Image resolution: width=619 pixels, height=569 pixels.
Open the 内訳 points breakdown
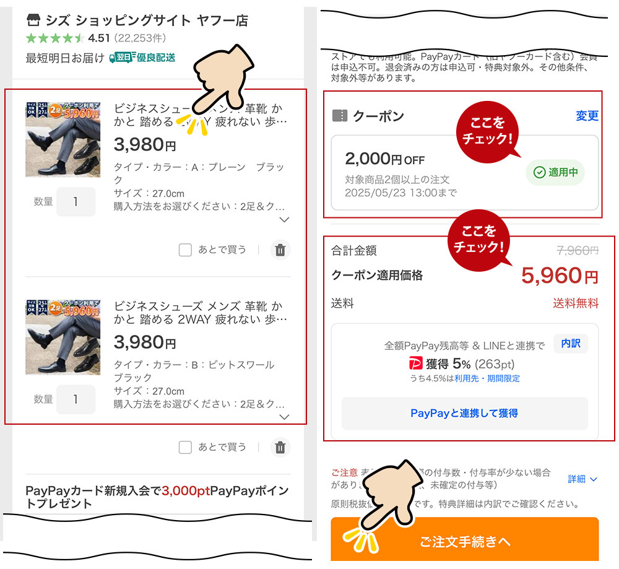[x=571, y=344]
